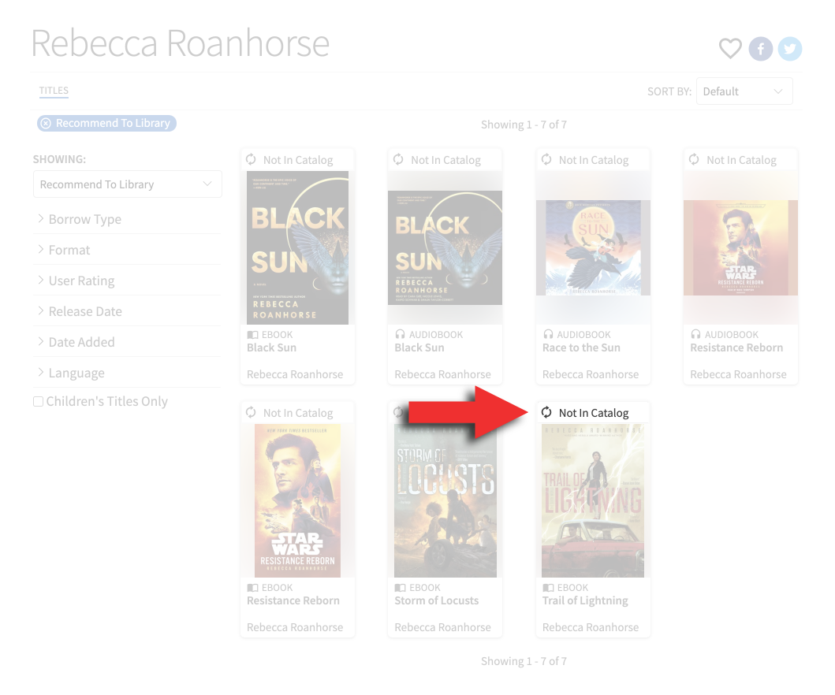The width and height of the screenshot is (835, 695).
Task: Open the Black Sun ebook title link
Action: tap(271, 347)
